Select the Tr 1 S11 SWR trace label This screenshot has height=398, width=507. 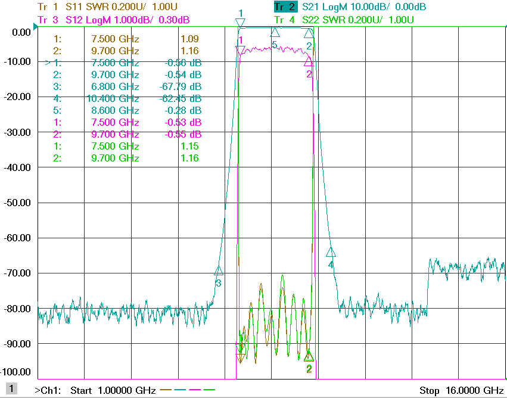click(x=108, y=7)
